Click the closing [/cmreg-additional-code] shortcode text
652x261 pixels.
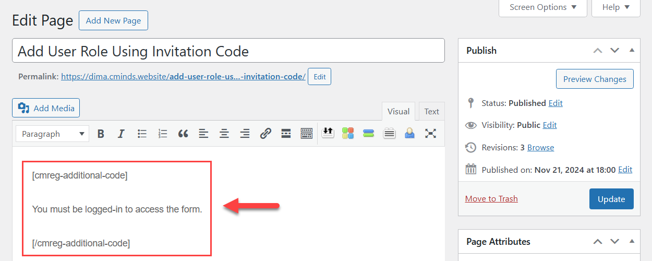coord(81,243)
